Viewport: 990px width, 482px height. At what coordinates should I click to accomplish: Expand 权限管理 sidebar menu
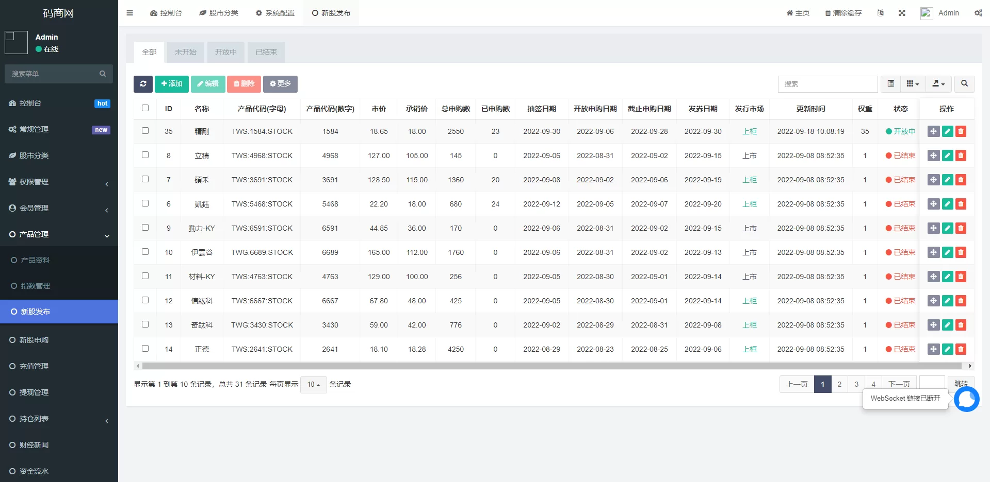(x=59, y=182)
